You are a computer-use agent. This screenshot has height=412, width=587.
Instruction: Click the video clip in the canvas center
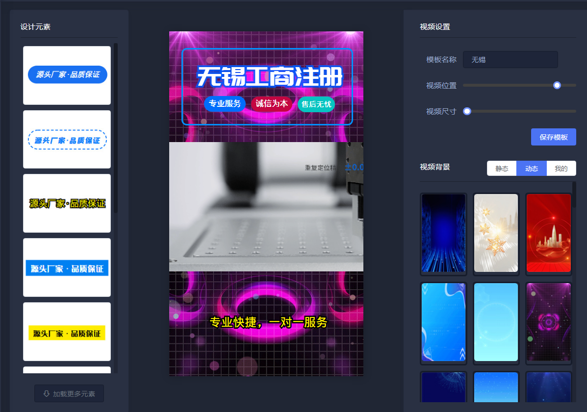pyautogui.click(x=266, y=206)
